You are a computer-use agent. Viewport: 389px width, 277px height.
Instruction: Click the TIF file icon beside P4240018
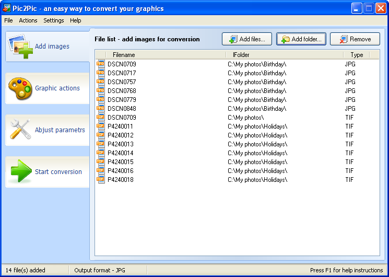tap(100, 179)
